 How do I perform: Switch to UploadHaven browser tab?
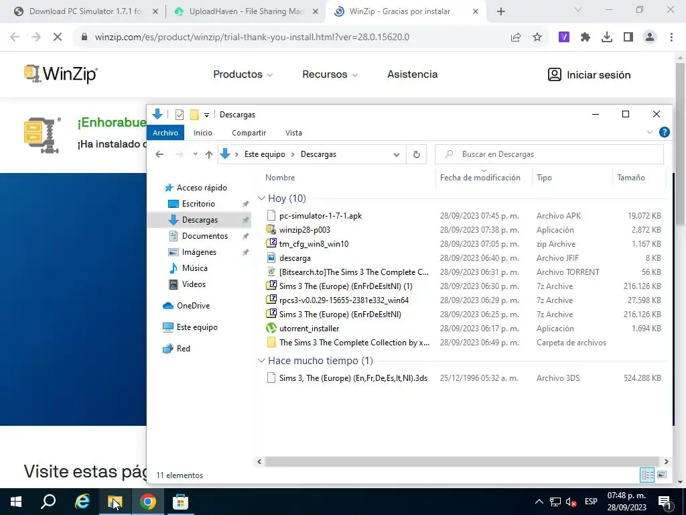coord(247,12)
